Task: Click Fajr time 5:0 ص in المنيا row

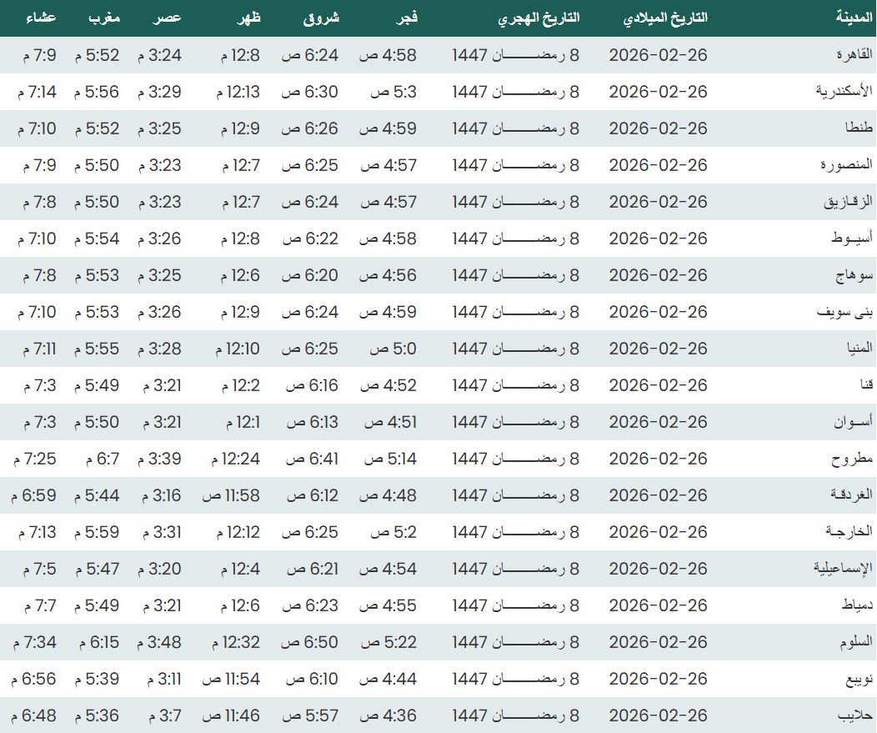Action: click(x=393, y=349)
